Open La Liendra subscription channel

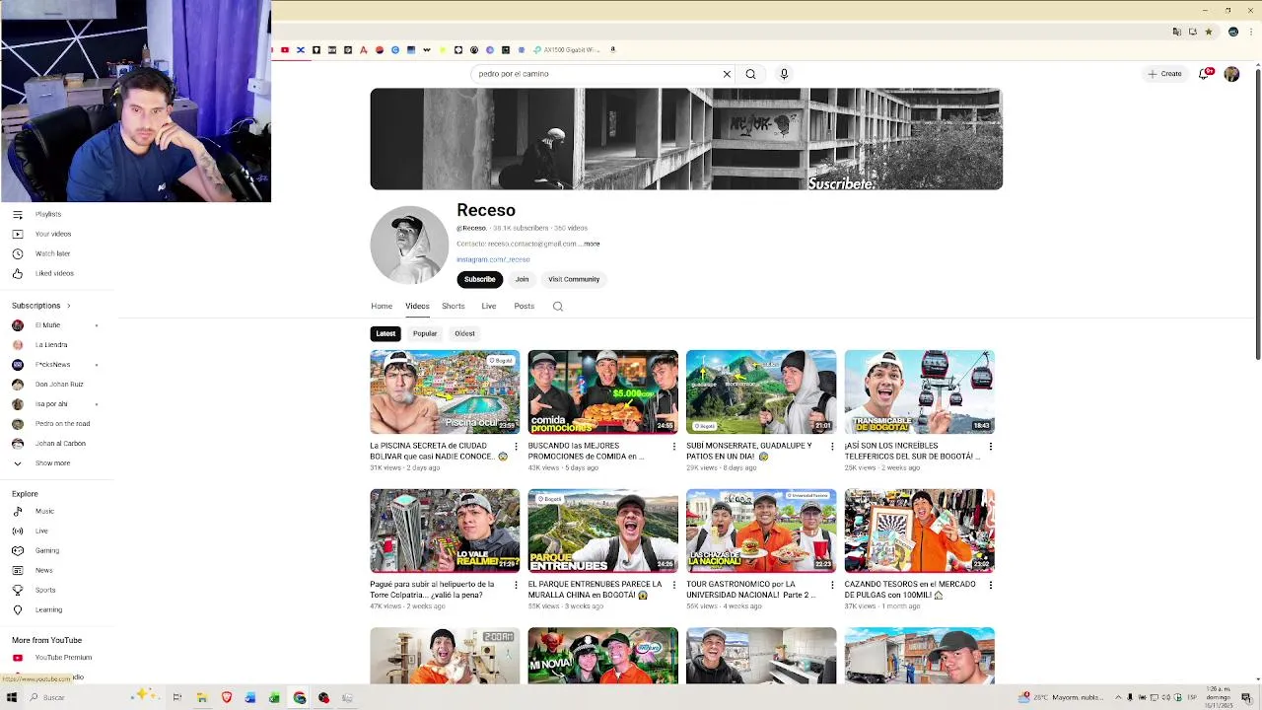click(x=51, y=345)
